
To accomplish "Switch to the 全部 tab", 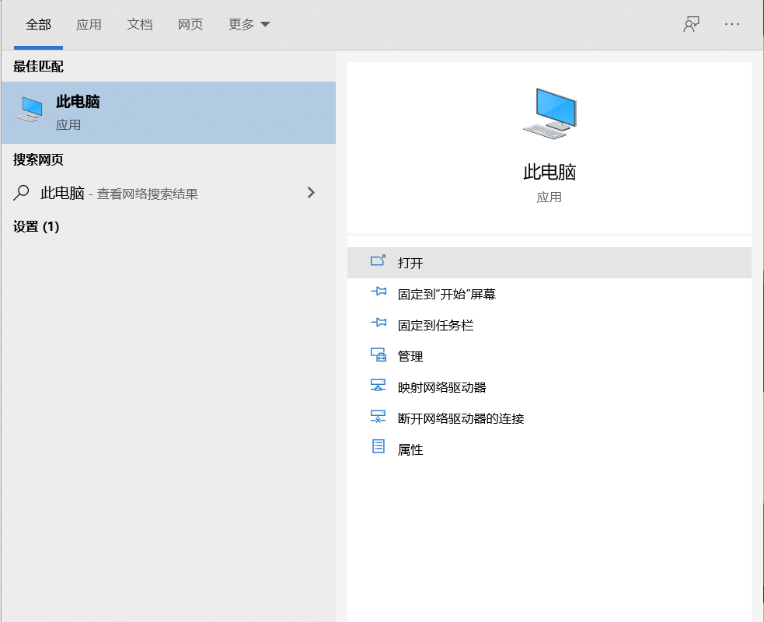I will point(39,24).
